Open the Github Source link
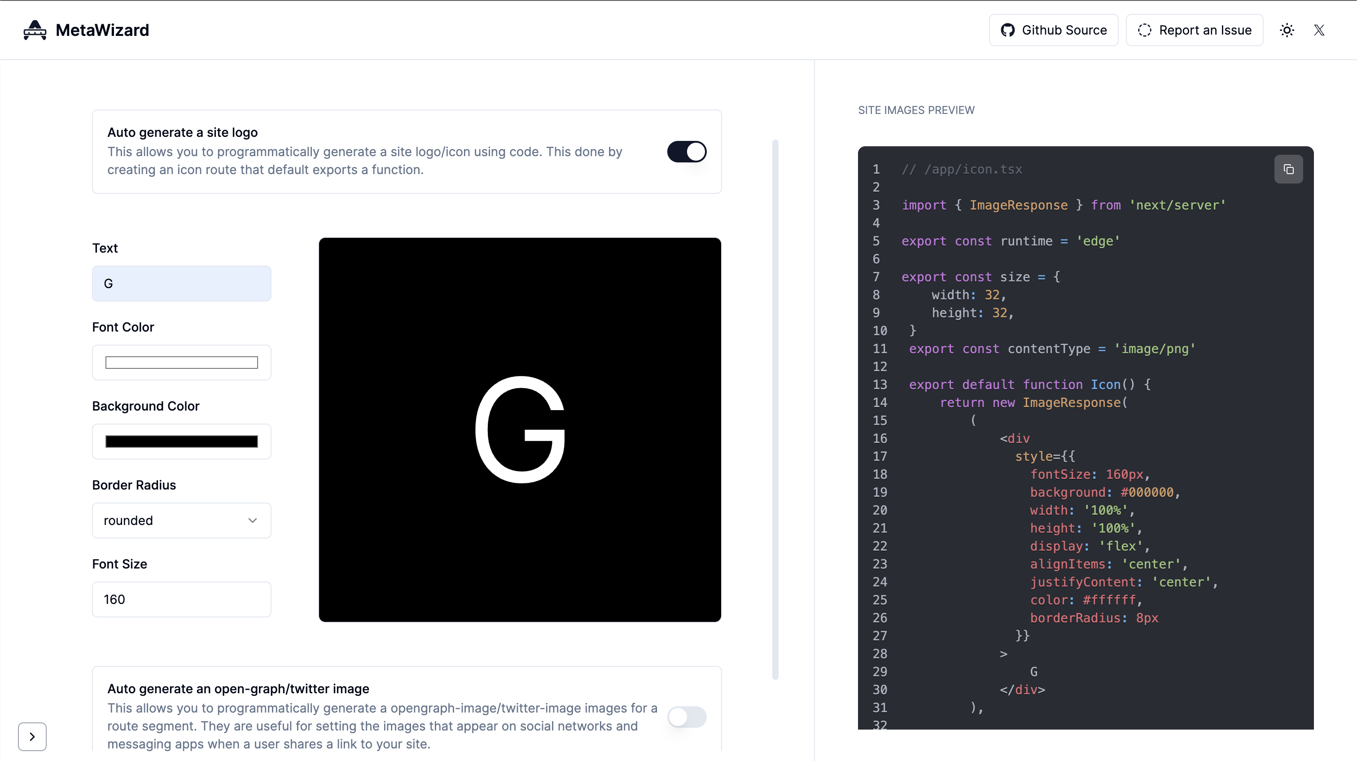The width and height of the screenshot is (1357, 761). [x=1054, y=30]
